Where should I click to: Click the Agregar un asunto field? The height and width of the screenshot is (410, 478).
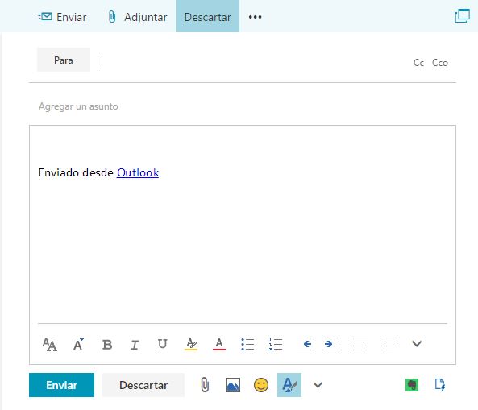tap(243, 106)
